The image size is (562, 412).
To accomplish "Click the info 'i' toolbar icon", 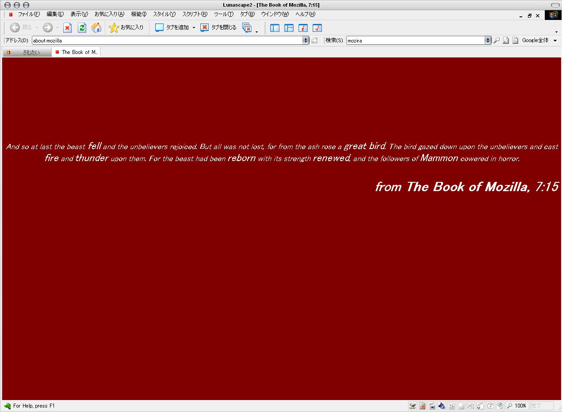I will [303, 28].
